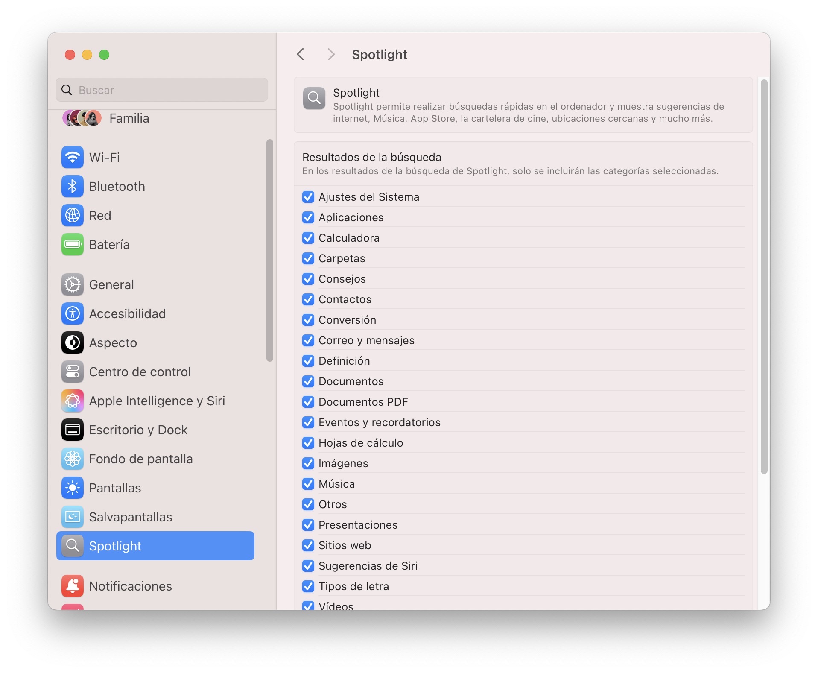
Task: Open the Salvapantallas icon
Action: (73, 517)
